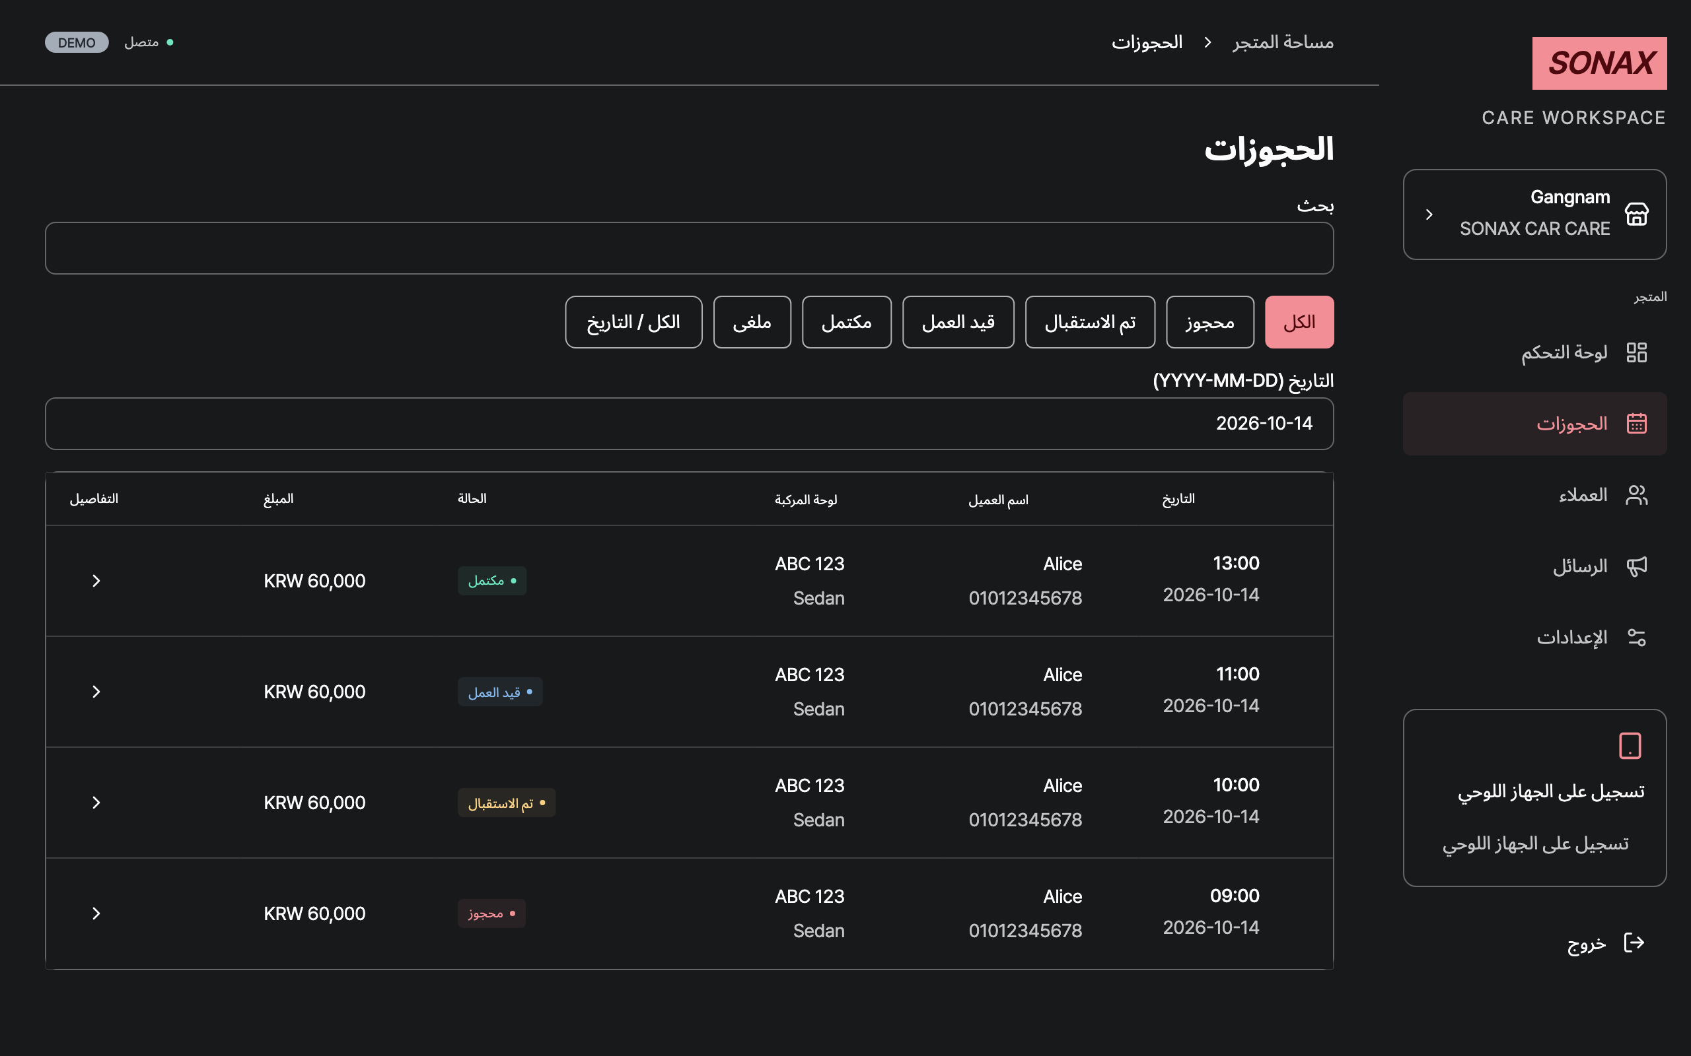Select the ملغى filter tab
1691x1056 pixels.
(x=752, y=322)
